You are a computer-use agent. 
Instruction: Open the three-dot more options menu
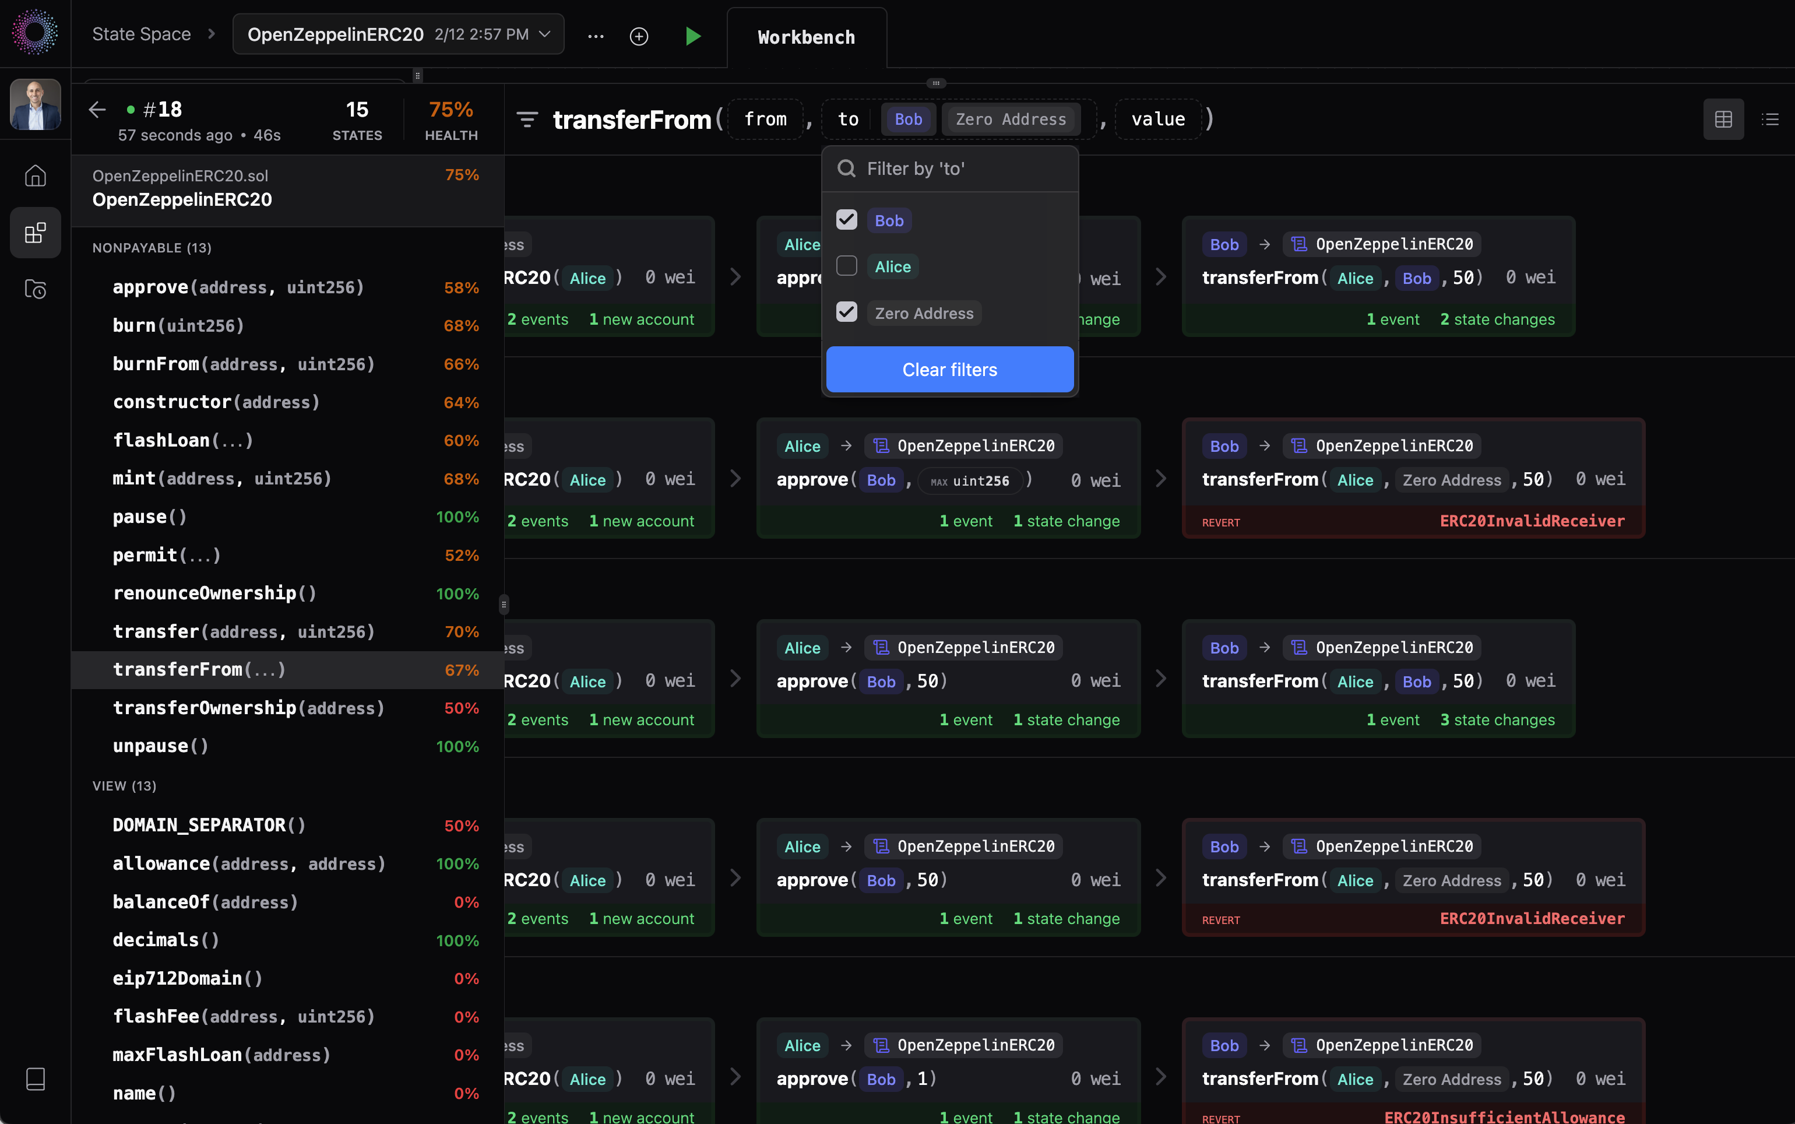pos(596,36)
